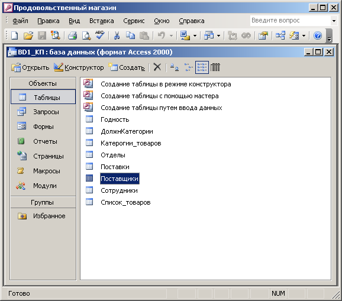This screenshot has height=301, width=342.
Task: Open a file with the folder icon
Action: click(x=28, y=35)
